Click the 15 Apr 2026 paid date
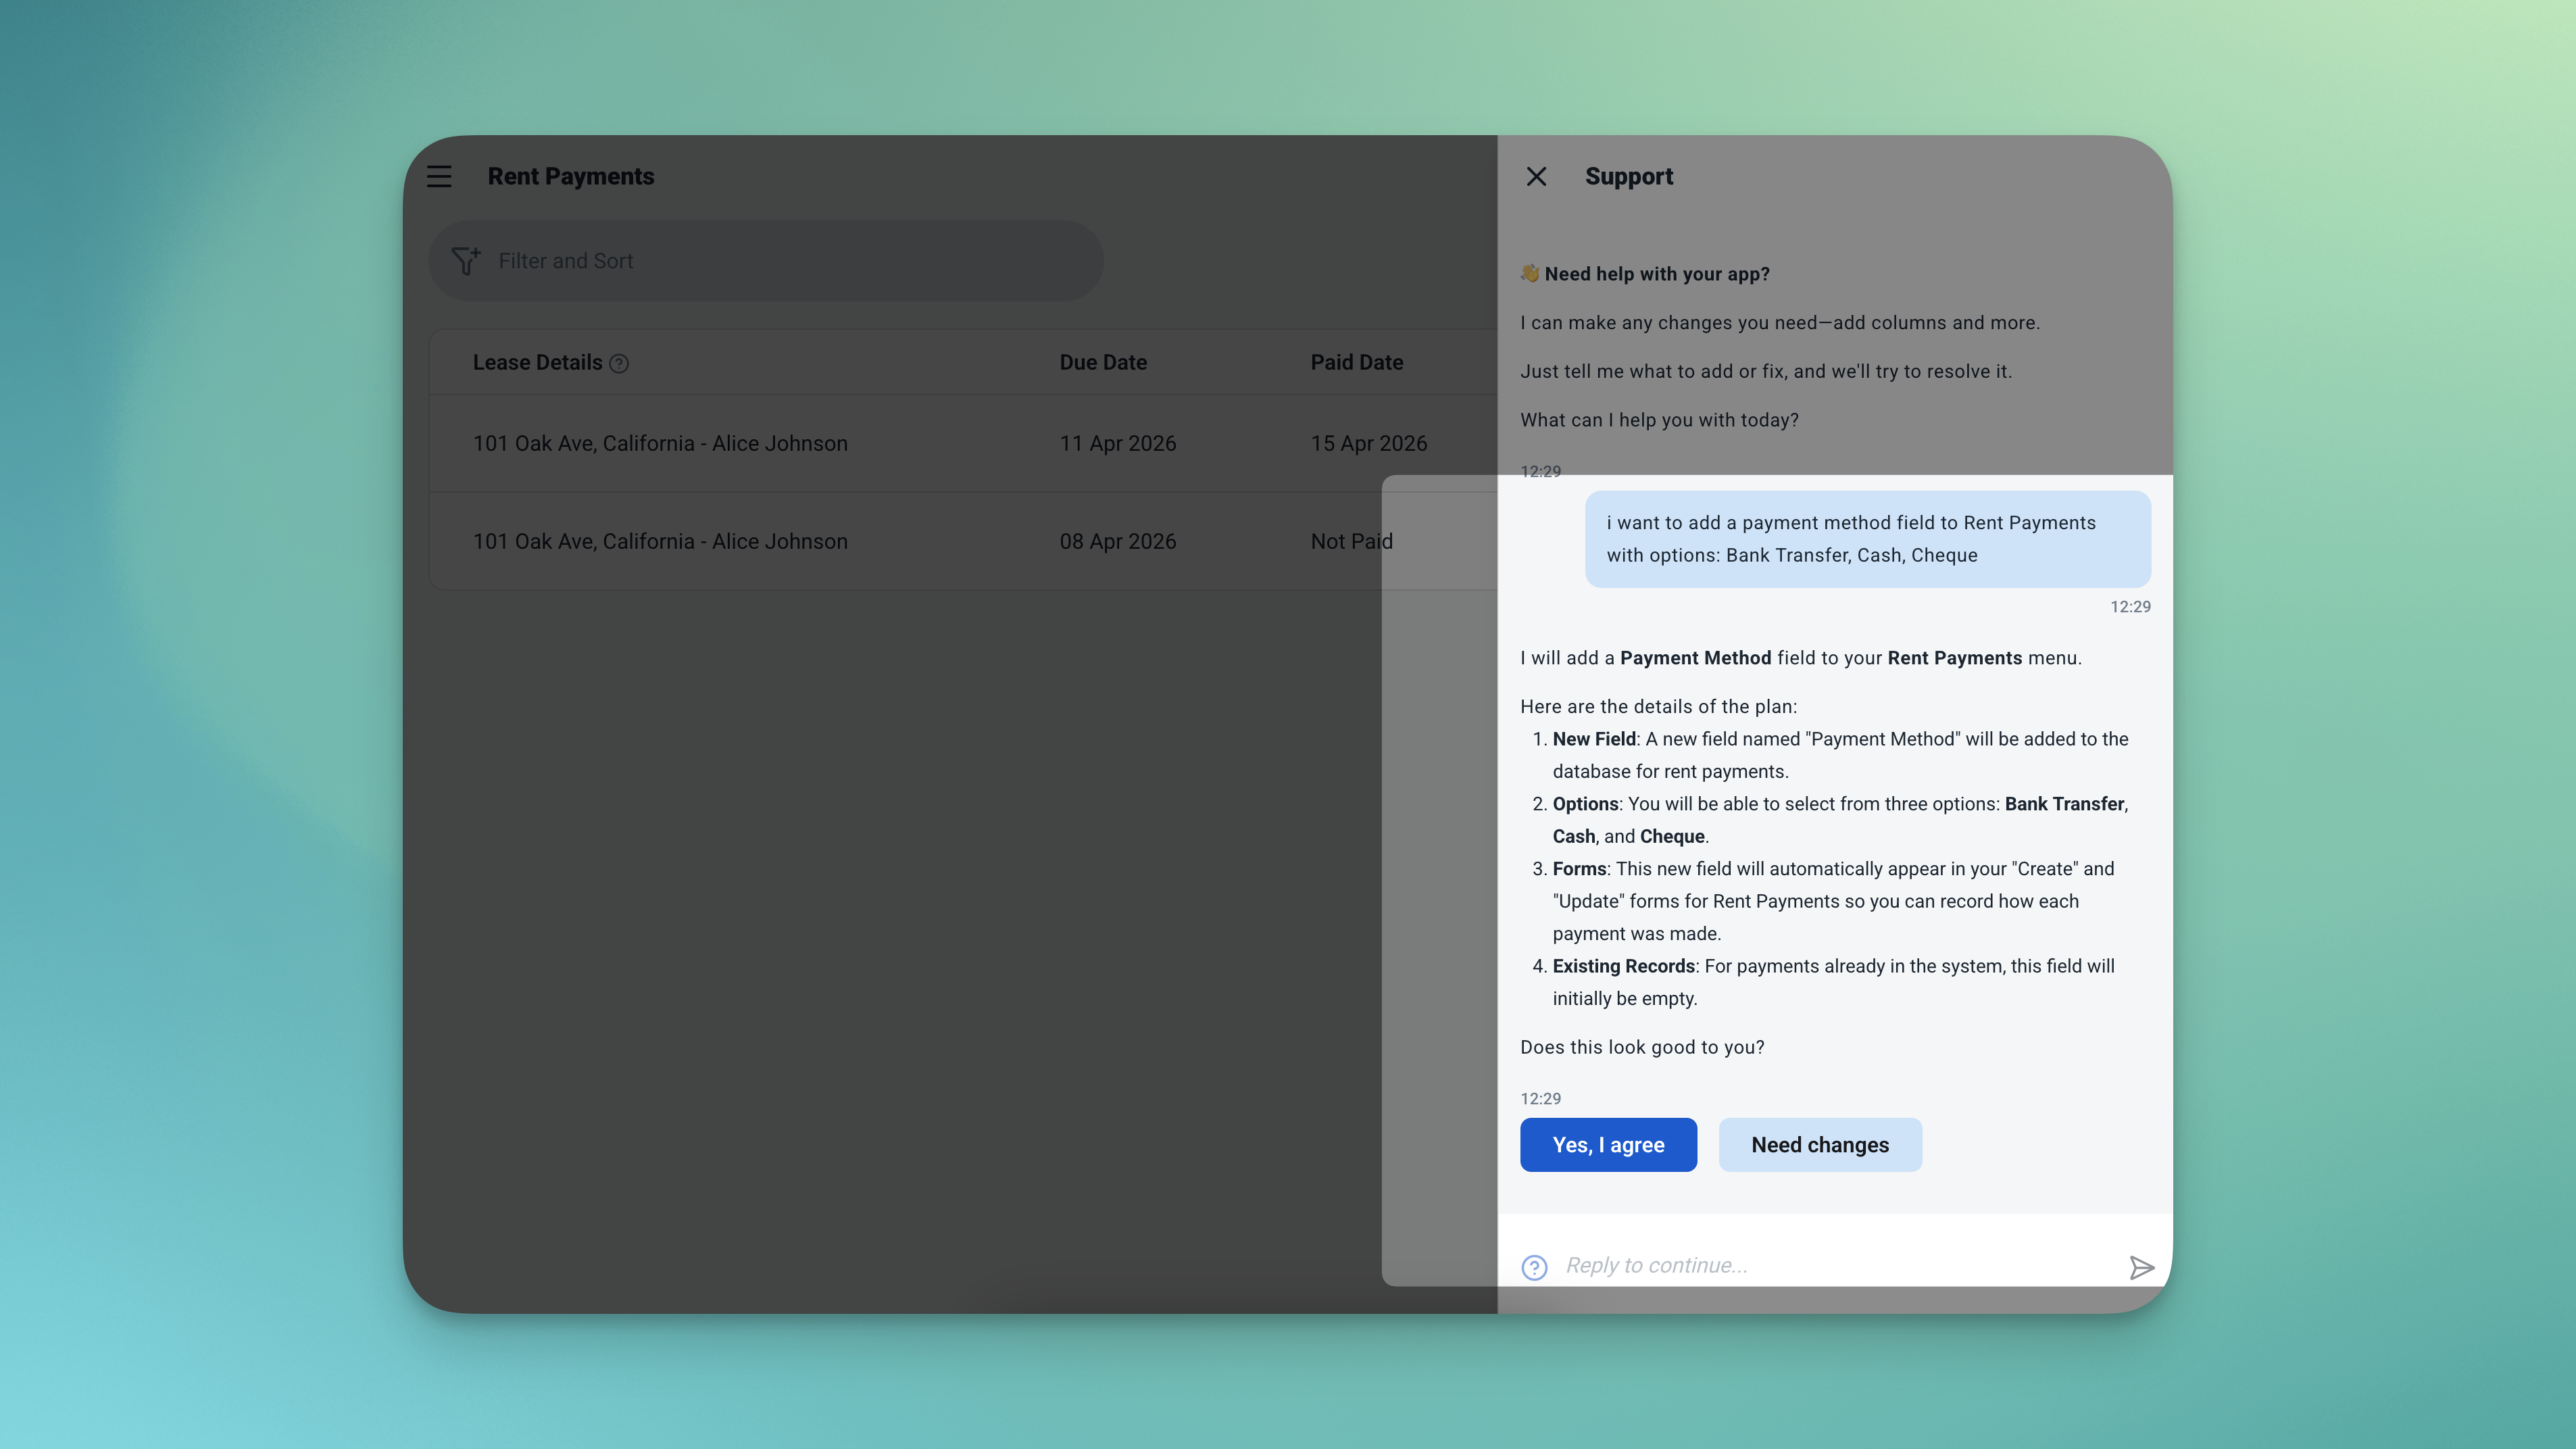Image resolution: width=2576 pixels, height=1449 pixels. coord(1368,444)
